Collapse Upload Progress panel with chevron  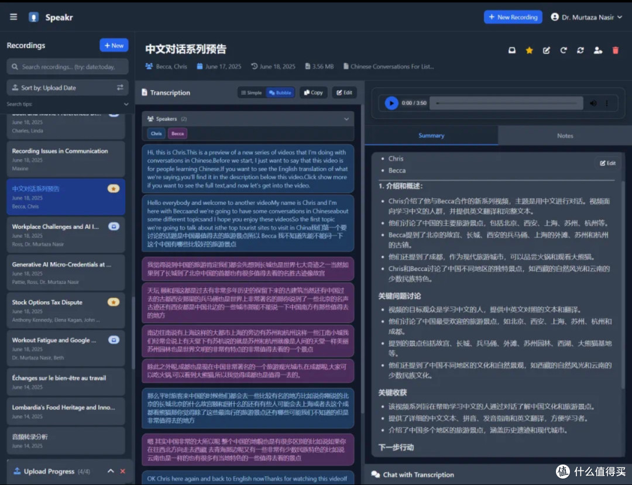[x=111, y=471]
